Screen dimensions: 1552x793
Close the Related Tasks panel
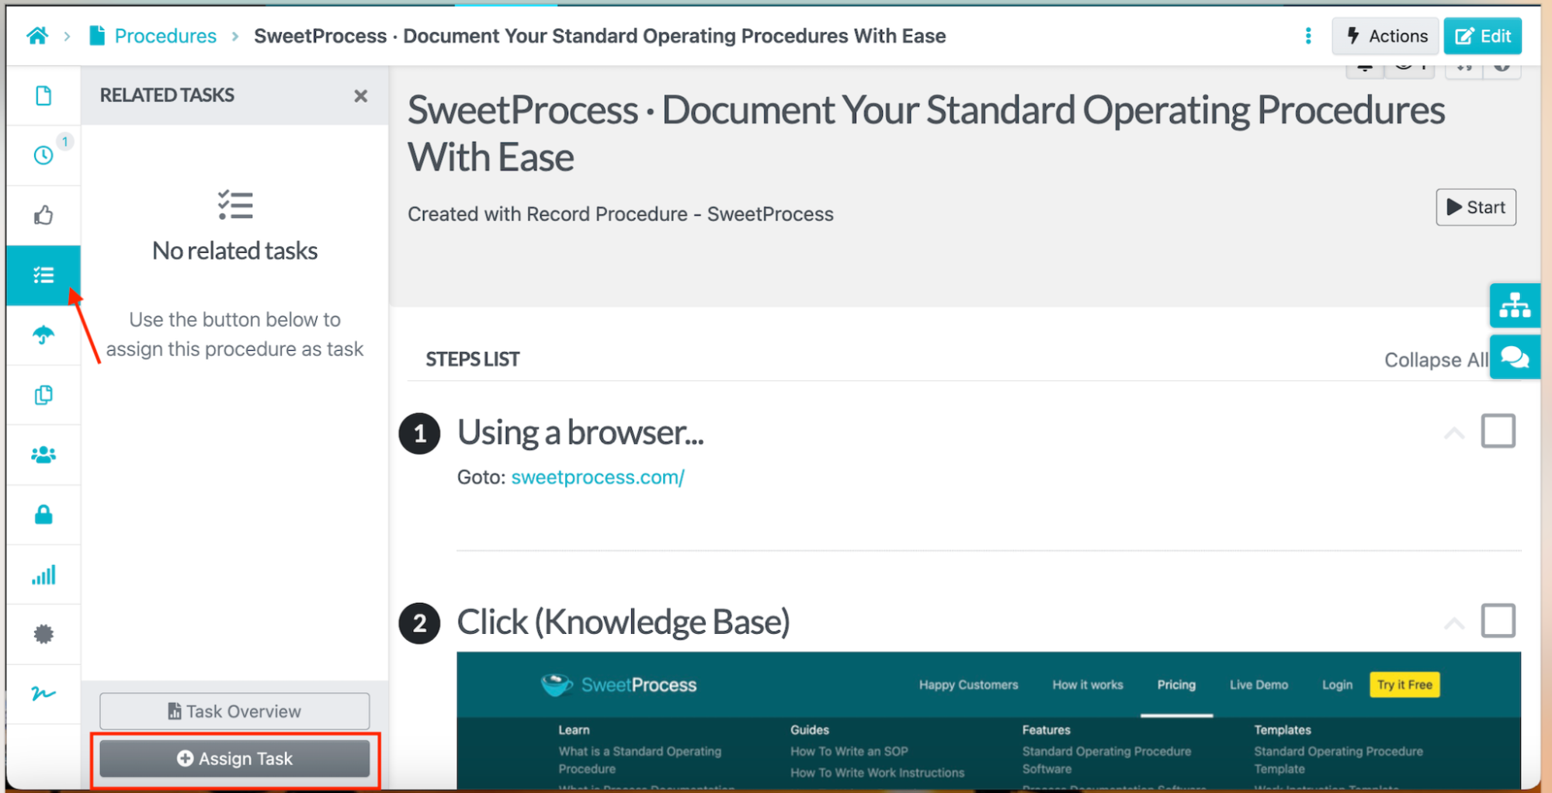pos(360,95)
